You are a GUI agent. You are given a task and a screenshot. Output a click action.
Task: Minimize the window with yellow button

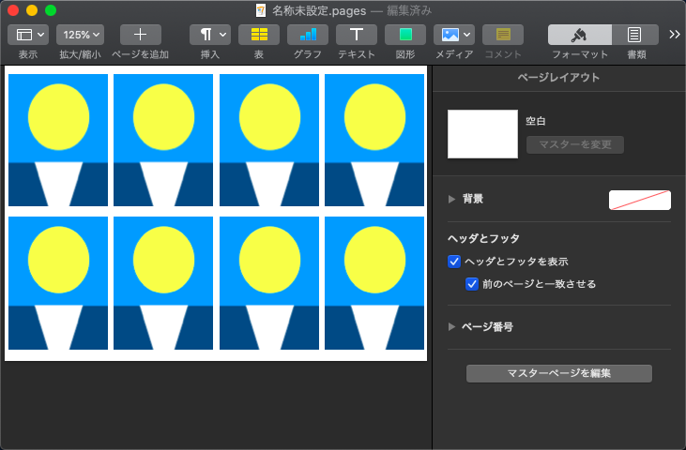click(x=32, y=10)
